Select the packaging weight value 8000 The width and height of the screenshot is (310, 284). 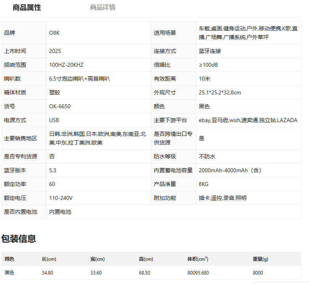coord(258,273)
